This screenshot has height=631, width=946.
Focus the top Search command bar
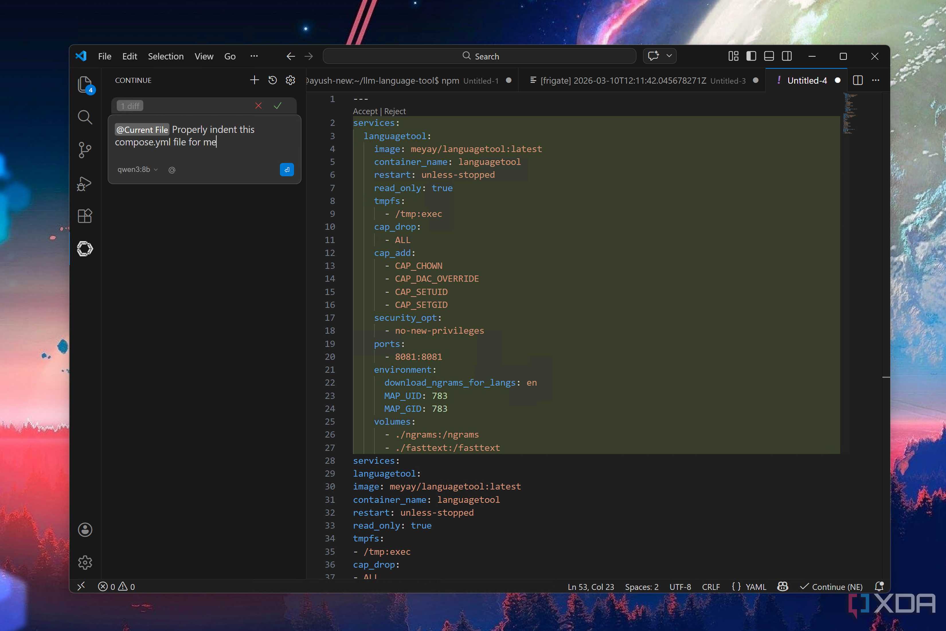pyautogui.click(x=479, y=56)
